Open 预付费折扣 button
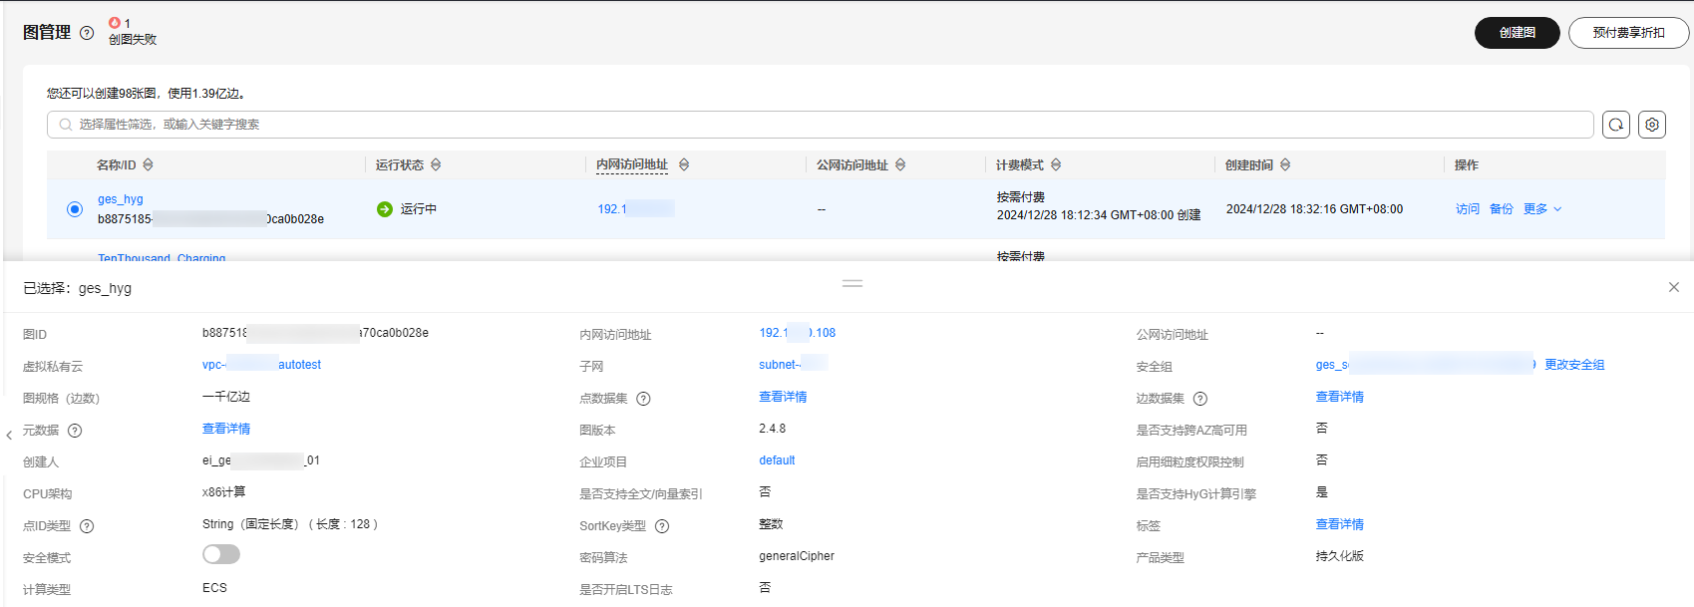Image resolution: width=1694 pixels, height=607 pixels. coord(1628,33)
